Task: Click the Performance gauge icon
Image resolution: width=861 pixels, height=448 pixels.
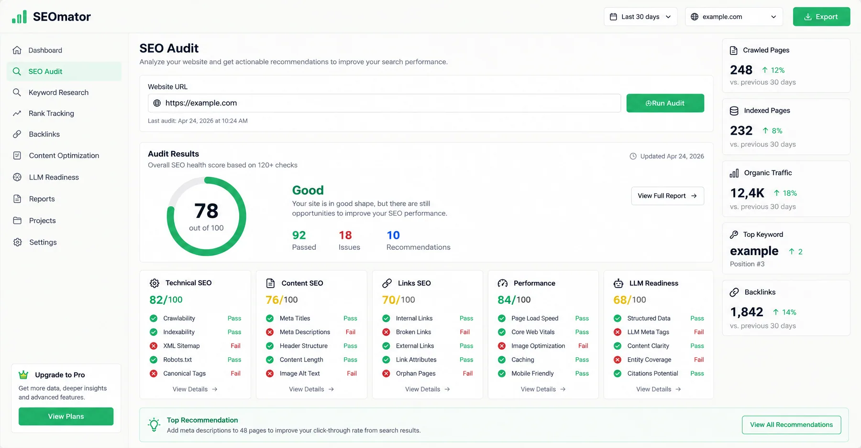Action: pos(503,283)
